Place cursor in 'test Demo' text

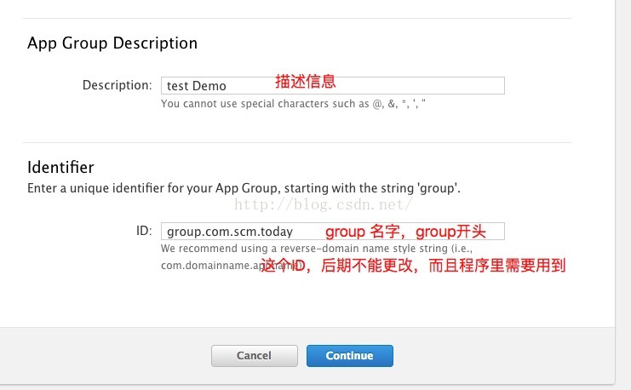coord(197,86)
